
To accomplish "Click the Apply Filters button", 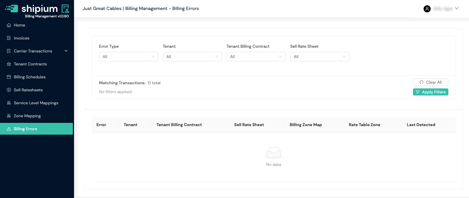I will click(431, 92).
